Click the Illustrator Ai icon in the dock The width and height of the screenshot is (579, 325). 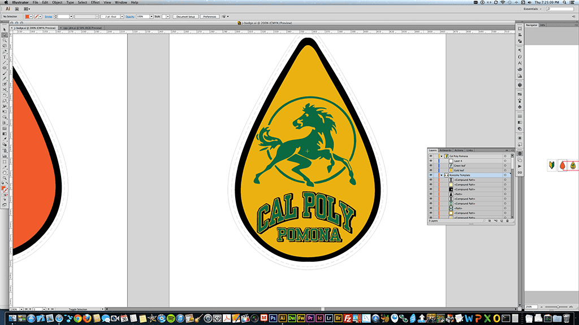click(283, 318)
